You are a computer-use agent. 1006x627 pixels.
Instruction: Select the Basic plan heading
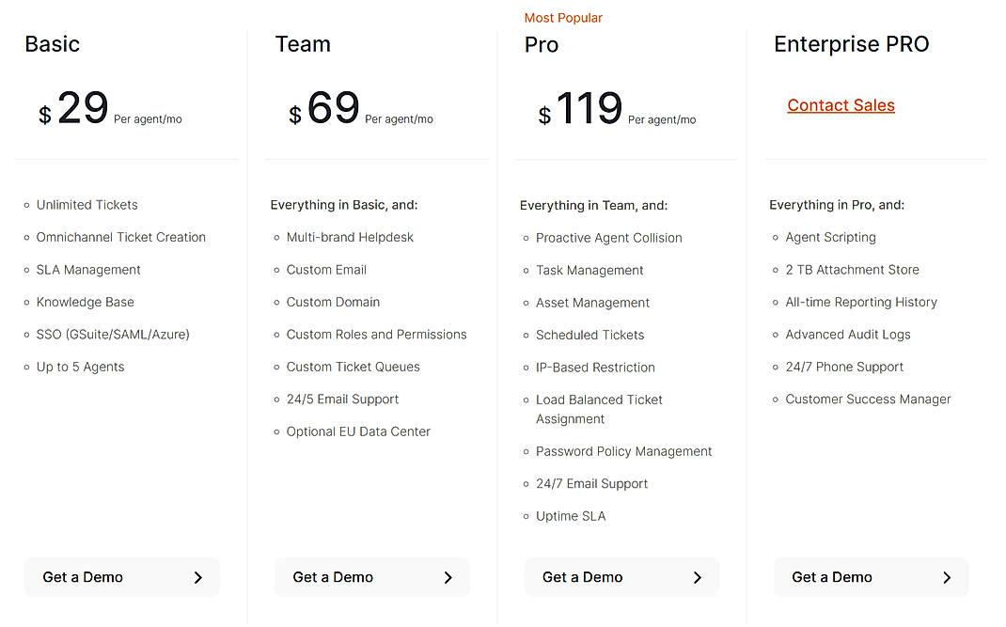coord(53,44)
